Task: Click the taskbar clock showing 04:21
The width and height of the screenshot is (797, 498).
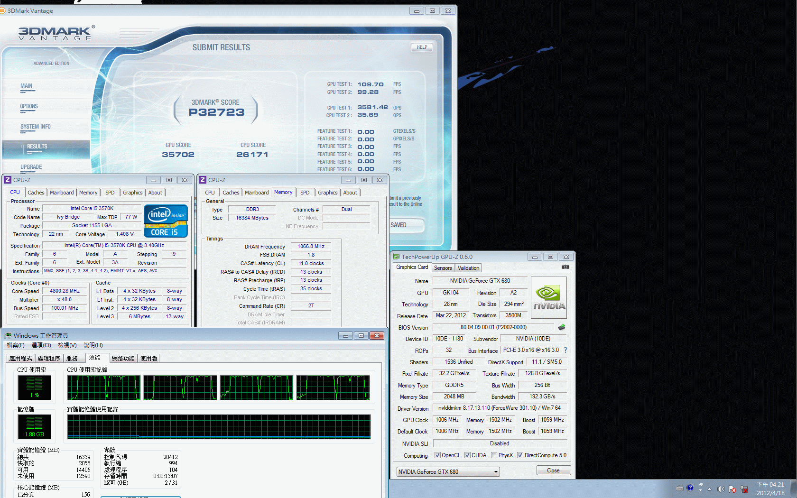Action: pyautogui.click(x=770, y=489)
